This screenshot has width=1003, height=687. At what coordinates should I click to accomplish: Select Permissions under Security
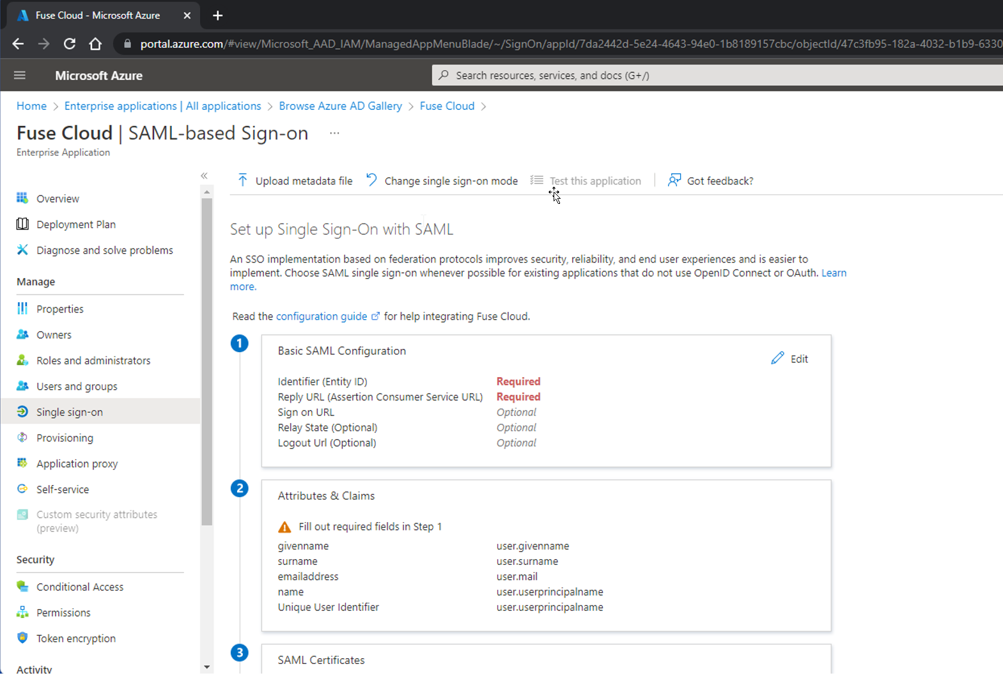tap(63, 613)
